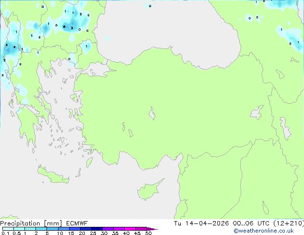Click the legend label '25'
The height and width of the screenshot is (235, 304).
[93, 233]
